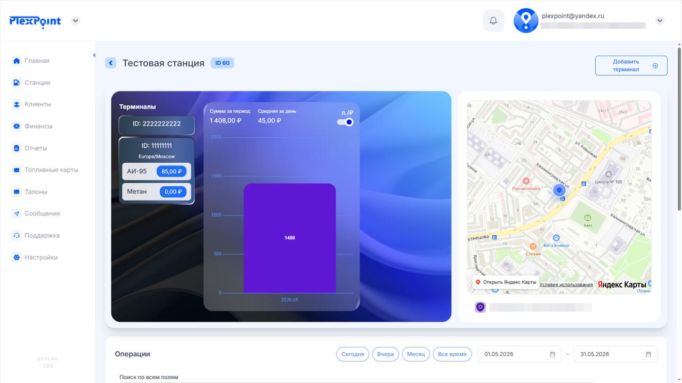682x383 pixels.
Task: Click the Настройки gear icon
Action: click(17, 257)
